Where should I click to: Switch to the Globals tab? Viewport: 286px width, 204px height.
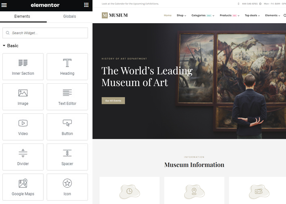pos(69,16)
